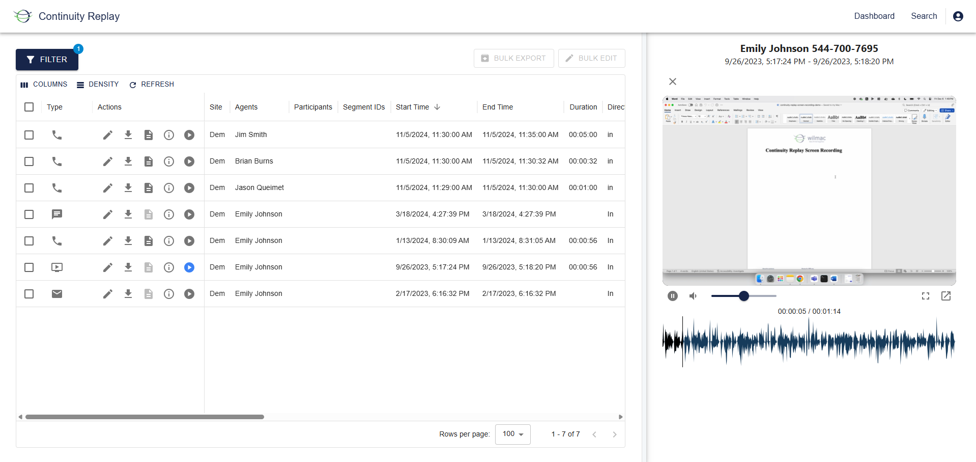Download Emily Johnson's 1/13/2024 call
Image resolution: width=976 pixels, height=462 pixels.
click(128, 241)
